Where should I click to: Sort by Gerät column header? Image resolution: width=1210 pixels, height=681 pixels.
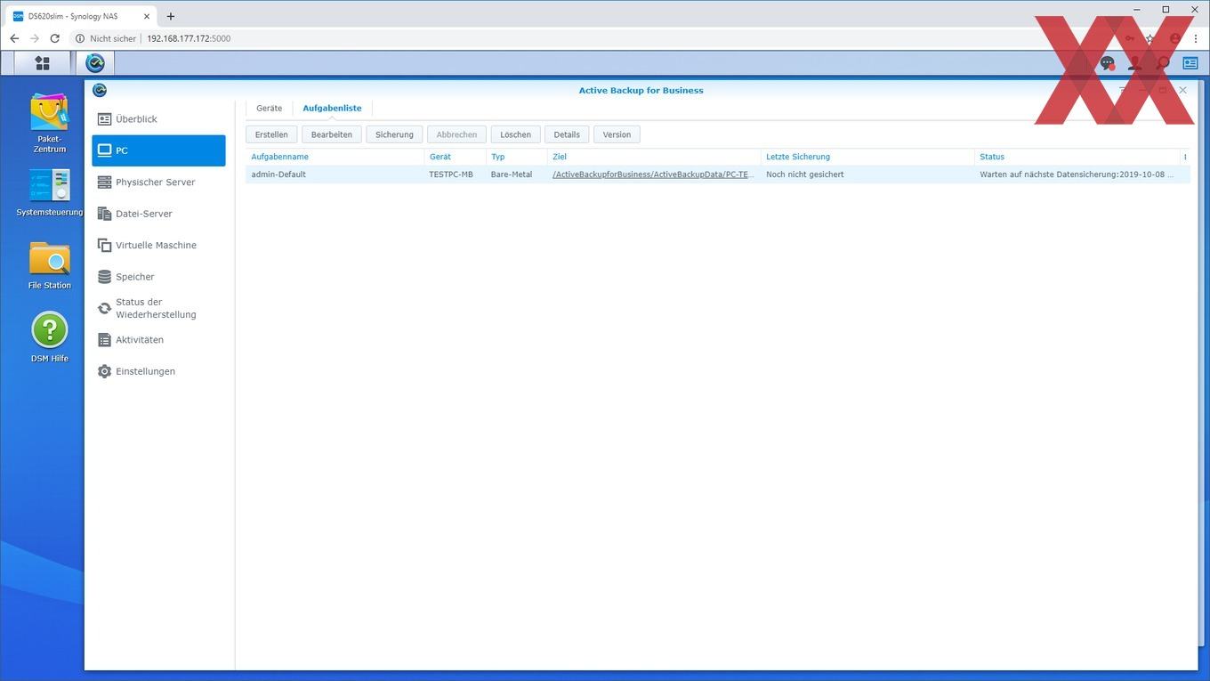[x=455, y=157]
